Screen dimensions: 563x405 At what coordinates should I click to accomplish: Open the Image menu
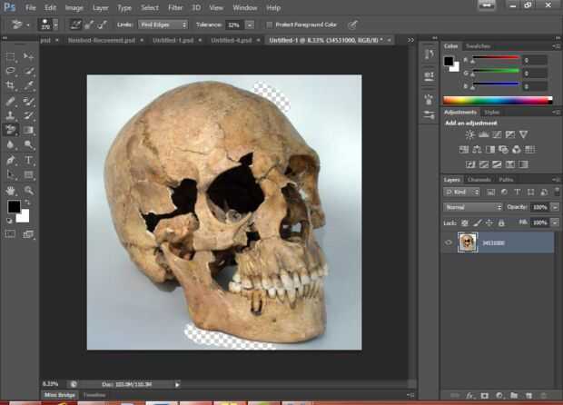pos(74,7)
